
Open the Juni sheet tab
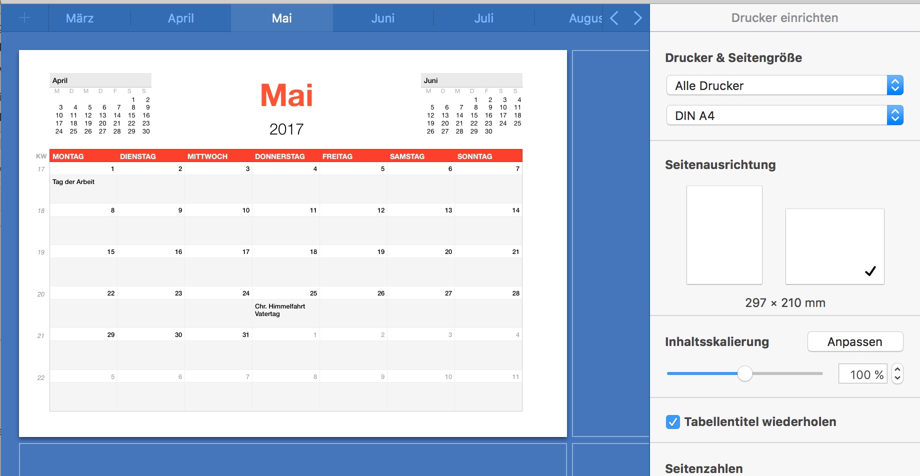pyautogui.click(x=382, y=18)
